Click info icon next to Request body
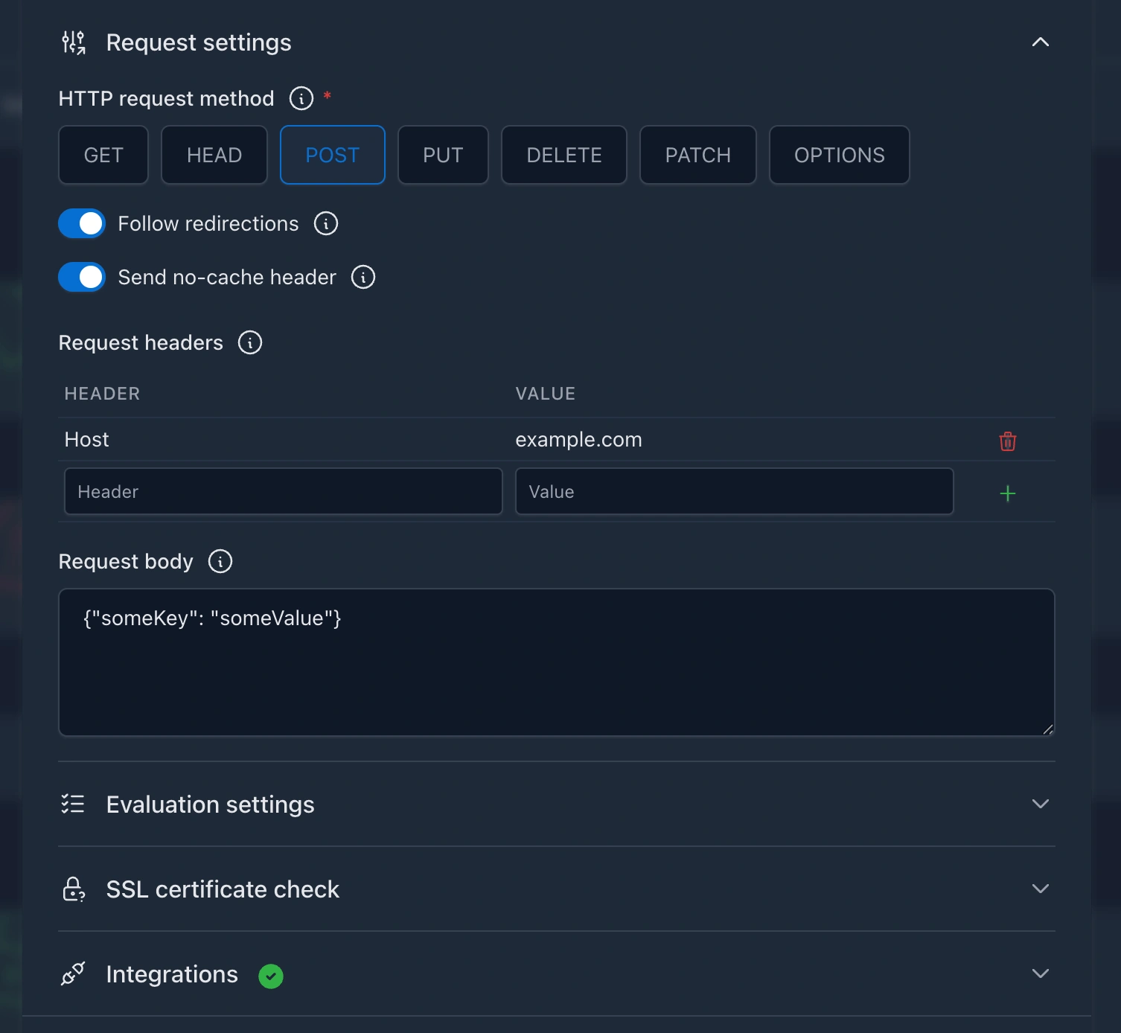 tap(220, 561)
